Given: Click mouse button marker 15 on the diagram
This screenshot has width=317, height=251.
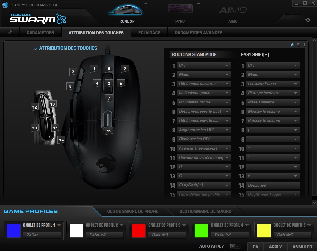Looking at the screenshot, I should [109, 131].
